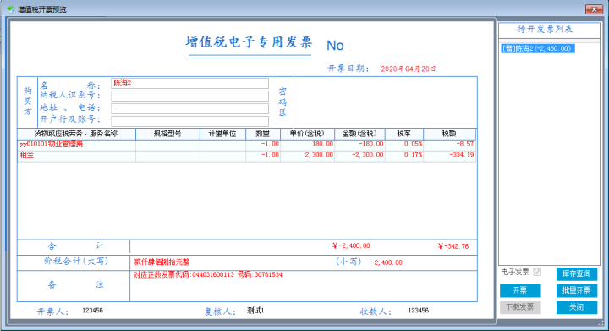The width and height of the screenshot is (609, 331).
Task: Click amount -2,300.00 cell
Action: click(x=359, y=155)
